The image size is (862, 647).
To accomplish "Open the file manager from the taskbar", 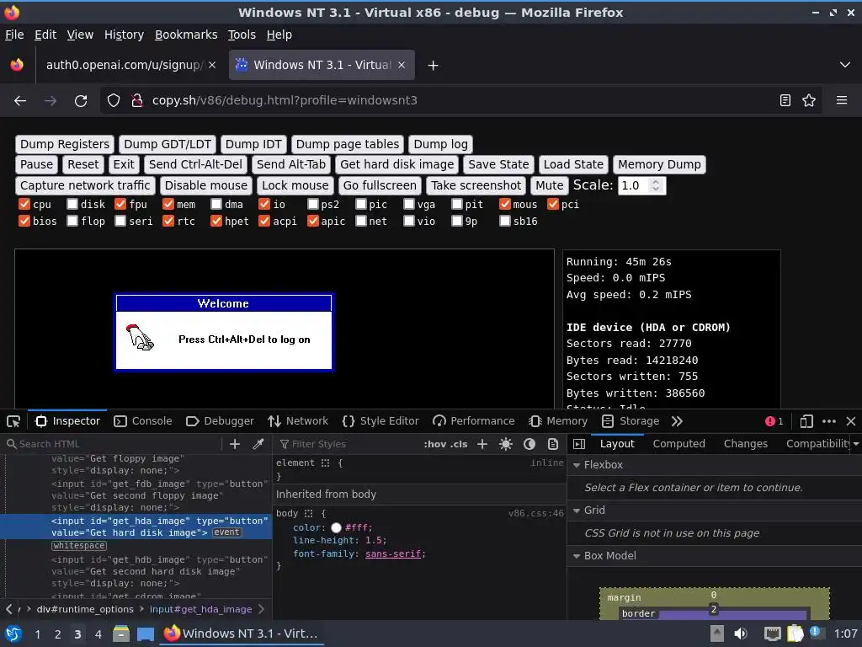I will tap(121, 634).
